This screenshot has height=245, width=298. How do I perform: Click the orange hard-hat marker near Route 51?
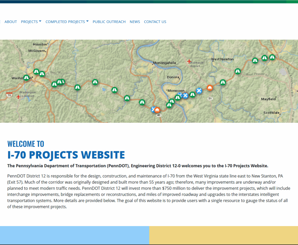point(210,87)
